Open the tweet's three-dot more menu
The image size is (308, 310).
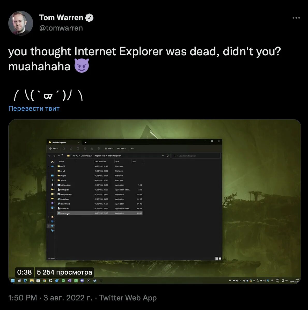point(296,18)
